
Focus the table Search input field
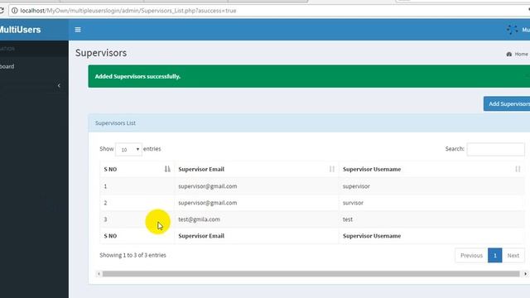pyautogui.click(x=495, y=149)
